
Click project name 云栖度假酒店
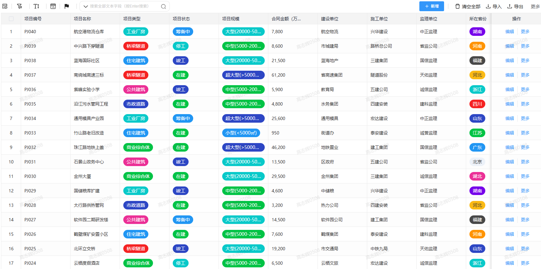pos(87,263)
